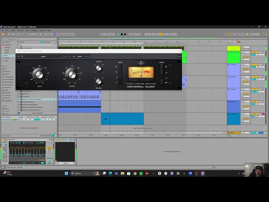Open Audio Effects category in browser

[x=9, y=80]
